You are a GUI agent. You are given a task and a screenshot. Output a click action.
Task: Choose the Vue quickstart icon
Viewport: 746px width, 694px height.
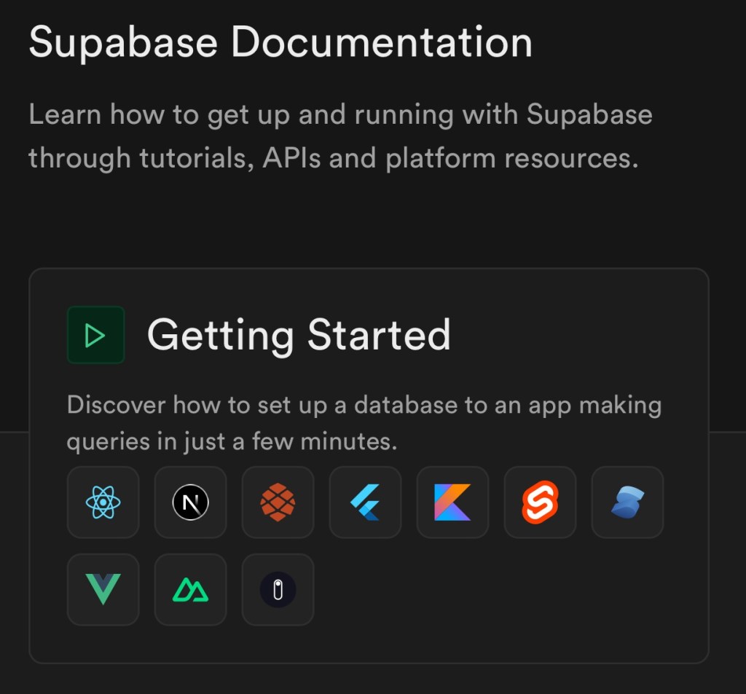point(103,590)
